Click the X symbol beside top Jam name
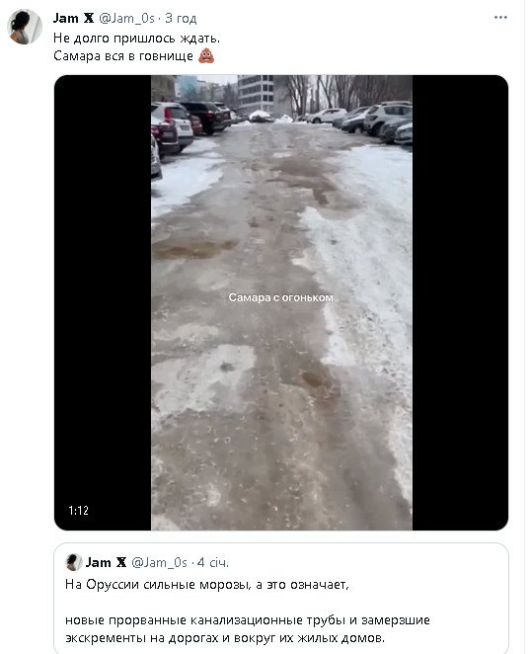This screenshot has height=654, width=530. (x=89, y=19)
